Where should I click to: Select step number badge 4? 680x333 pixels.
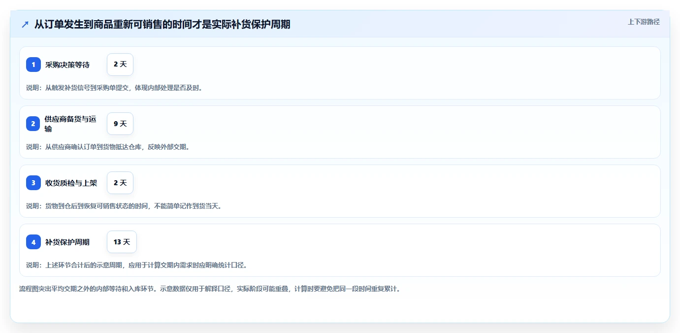(x=33, y=242)
